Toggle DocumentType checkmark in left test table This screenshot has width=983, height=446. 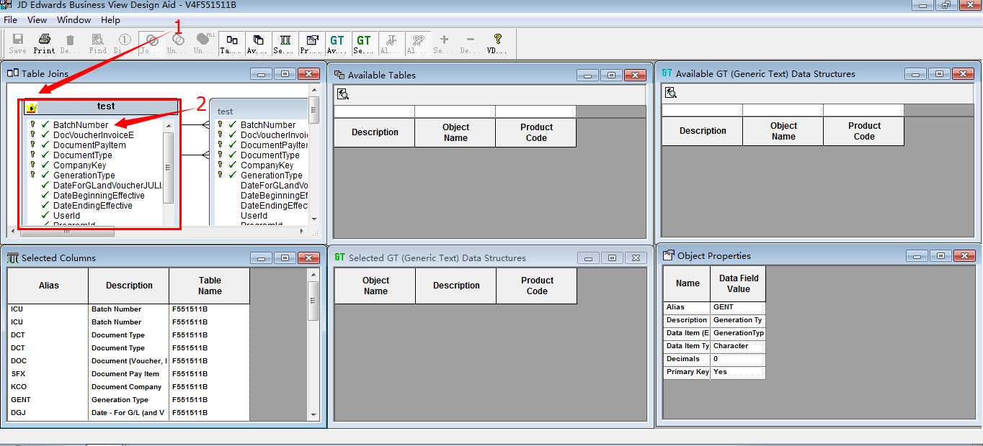[x=45, y=155]
